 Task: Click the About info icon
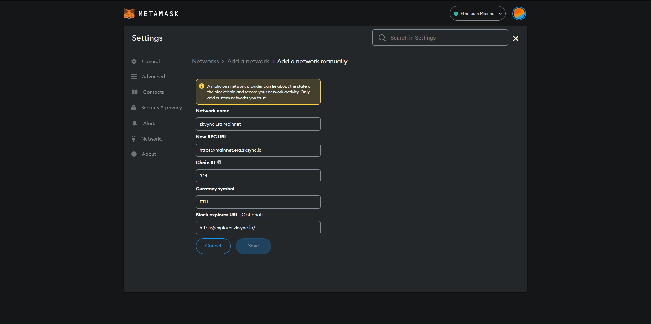(134, 154)
